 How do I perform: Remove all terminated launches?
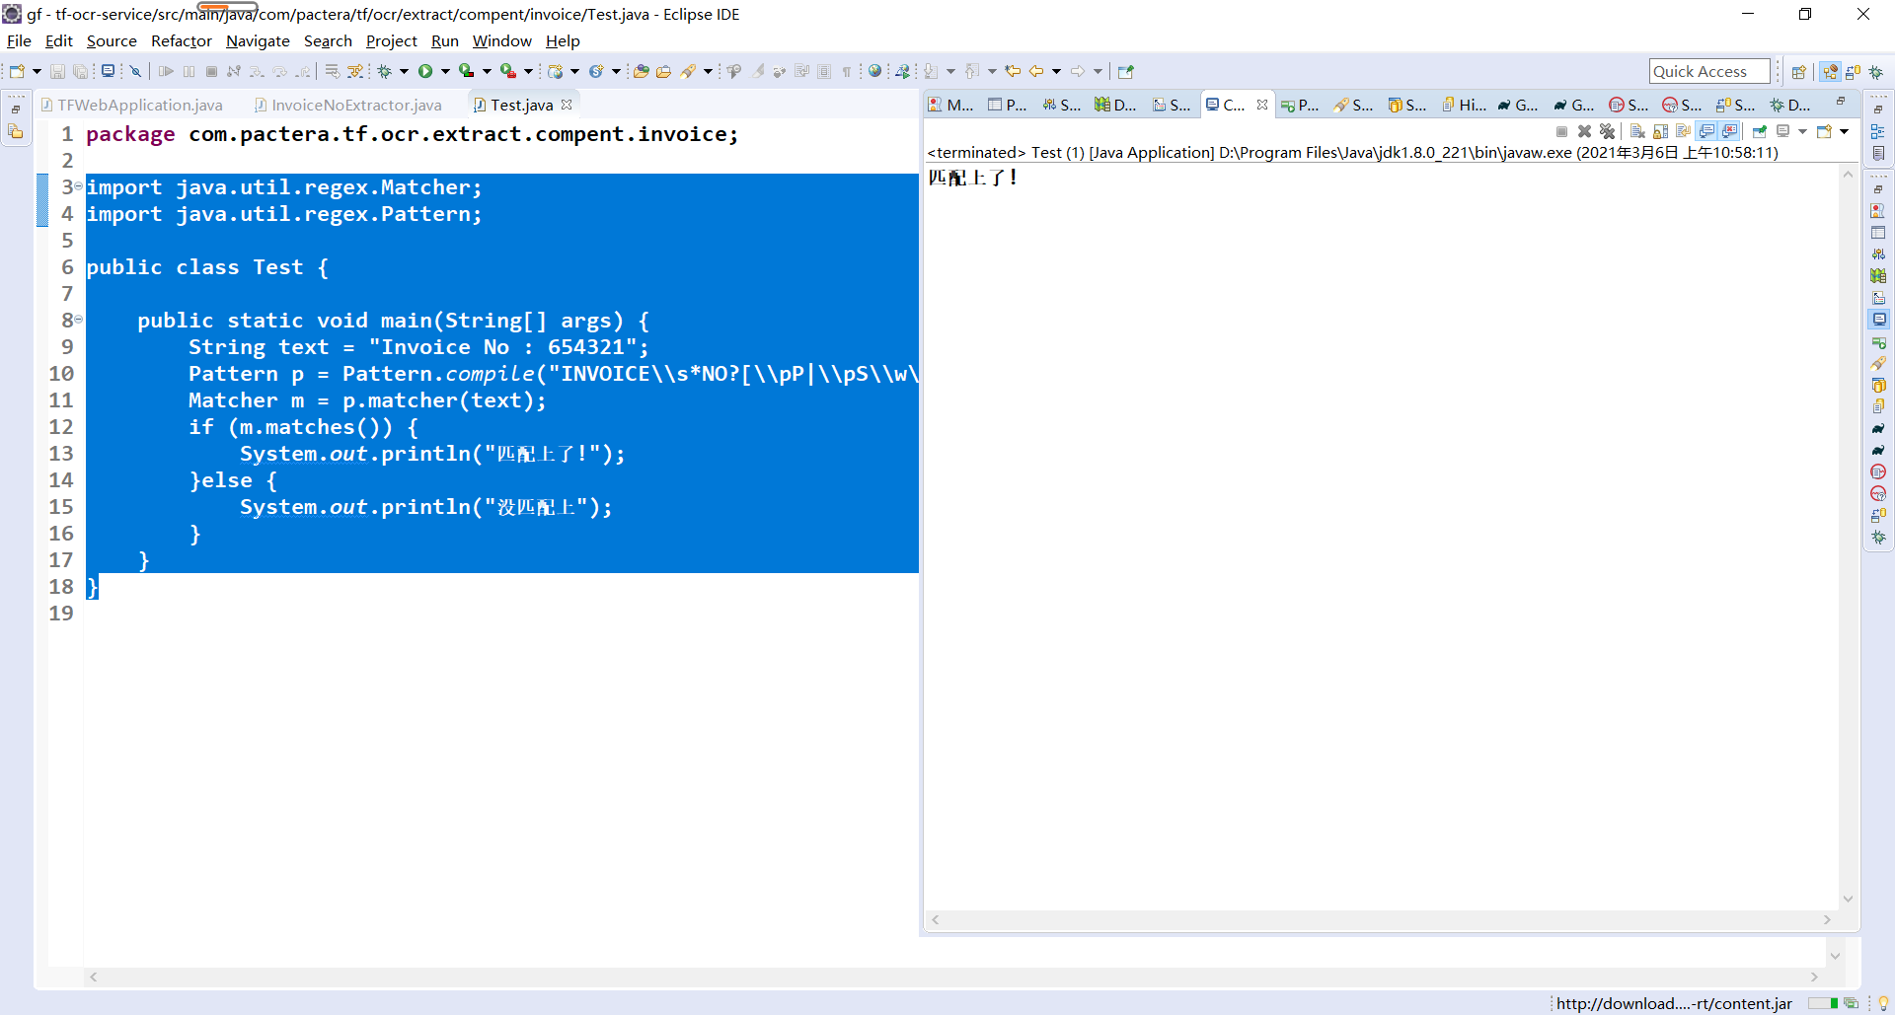pos(1608,130)
